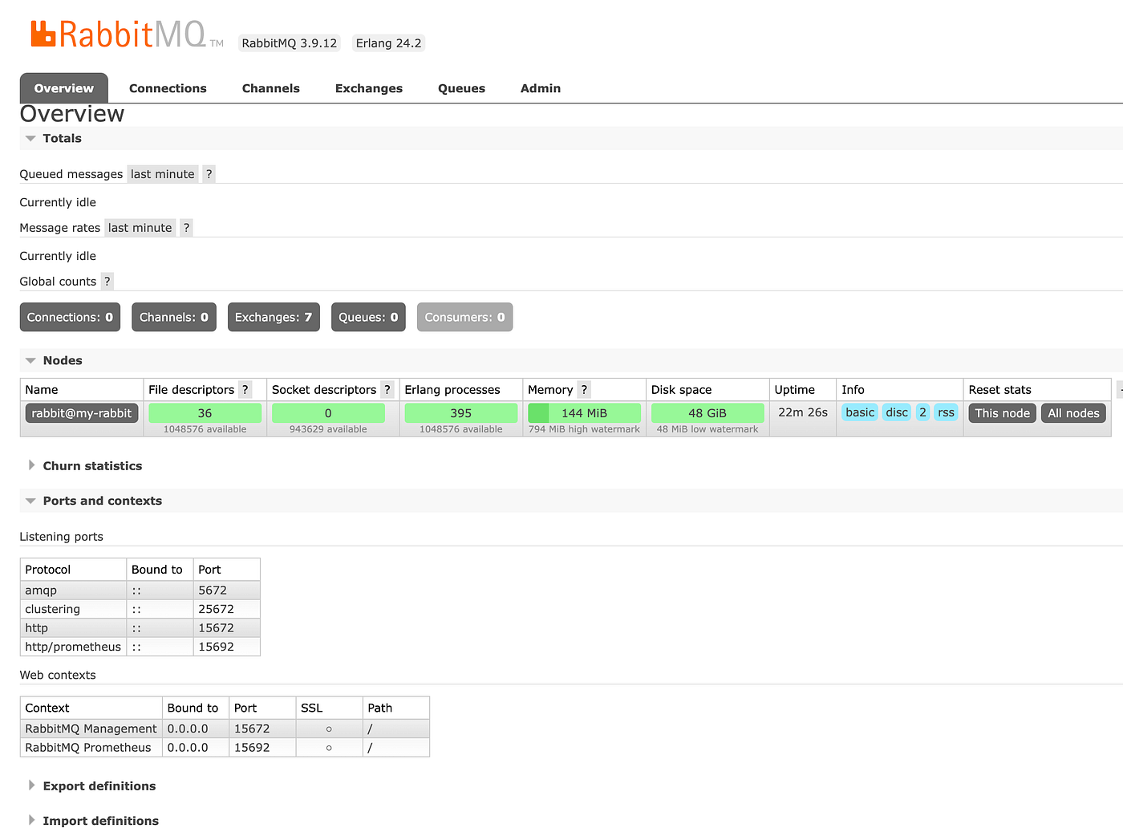Reset stats for This node
This screenshot has width=1123, height=828.
pyautogui.click(x=1002, y=412)
